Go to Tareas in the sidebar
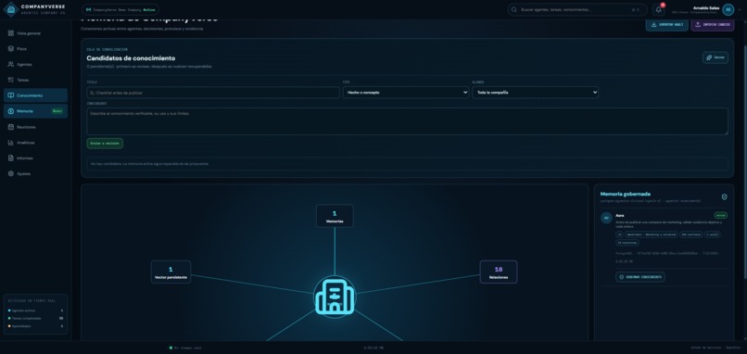The image size is (747, 354). pos(35,80)
